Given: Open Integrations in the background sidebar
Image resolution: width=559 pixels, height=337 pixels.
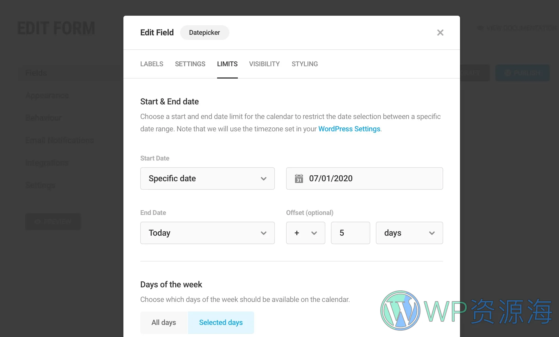Looking at the screenshot, I should (x=47, y=163).
